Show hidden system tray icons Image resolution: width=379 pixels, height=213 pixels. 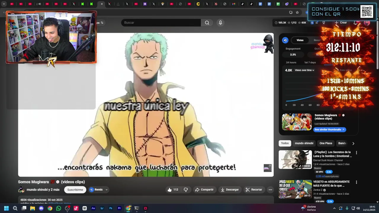tap(334, 208)
